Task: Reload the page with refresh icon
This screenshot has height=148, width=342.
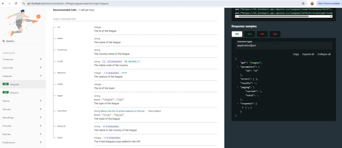Action: tap(17, 3)
